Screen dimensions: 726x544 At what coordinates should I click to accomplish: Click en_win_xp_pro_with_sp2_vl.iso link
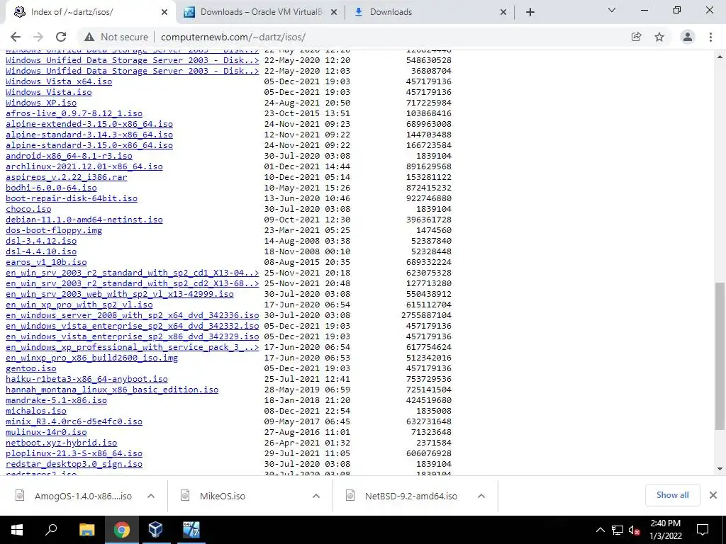[x=79, y=305]
